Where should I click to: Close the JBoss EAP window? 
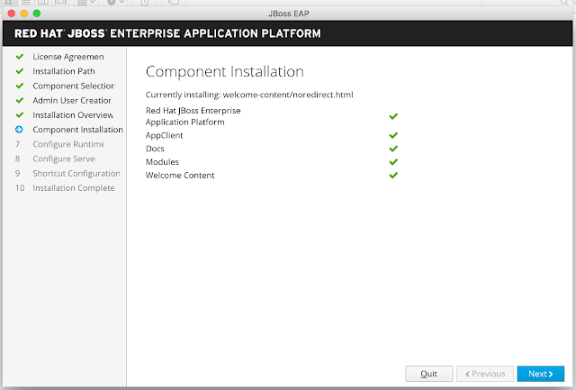pyautogui.click(x=12, y=14)
